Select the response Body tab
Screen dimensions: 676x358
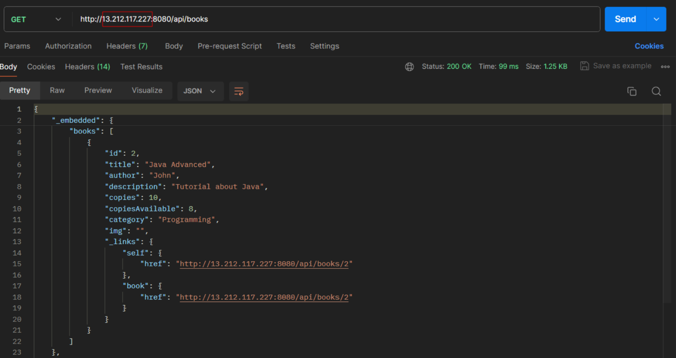(9, 67)
